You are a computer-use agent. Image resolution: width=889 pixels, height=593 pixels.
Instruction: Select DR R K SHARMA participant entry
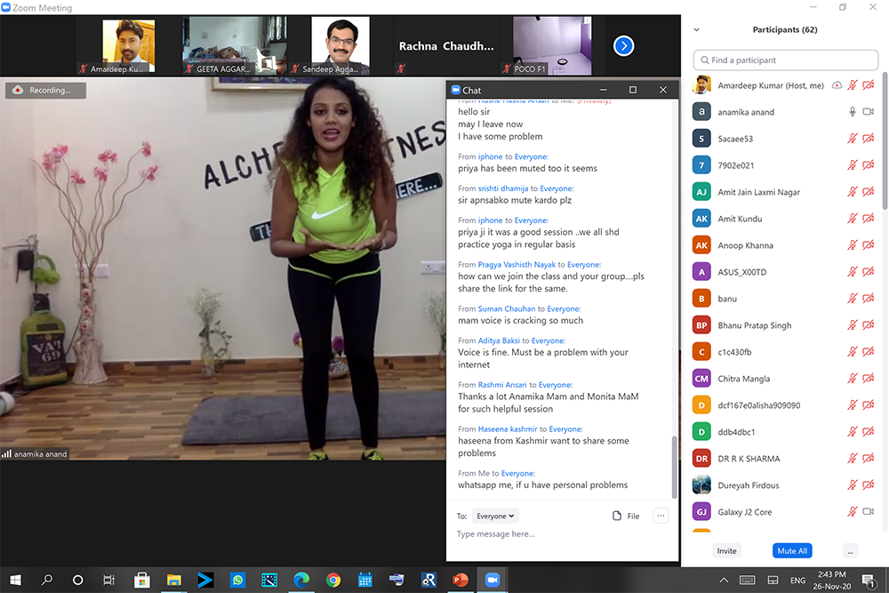[x=749, y=459]
